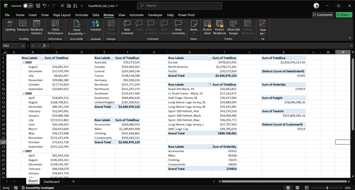This screenshot has width=355, height=190.
Task: Open the Comments pane button
Action: 323,15
